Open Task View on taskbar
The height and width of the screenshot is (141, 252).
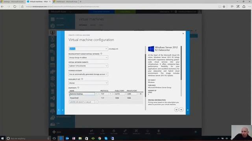click(x=54, y=138)
